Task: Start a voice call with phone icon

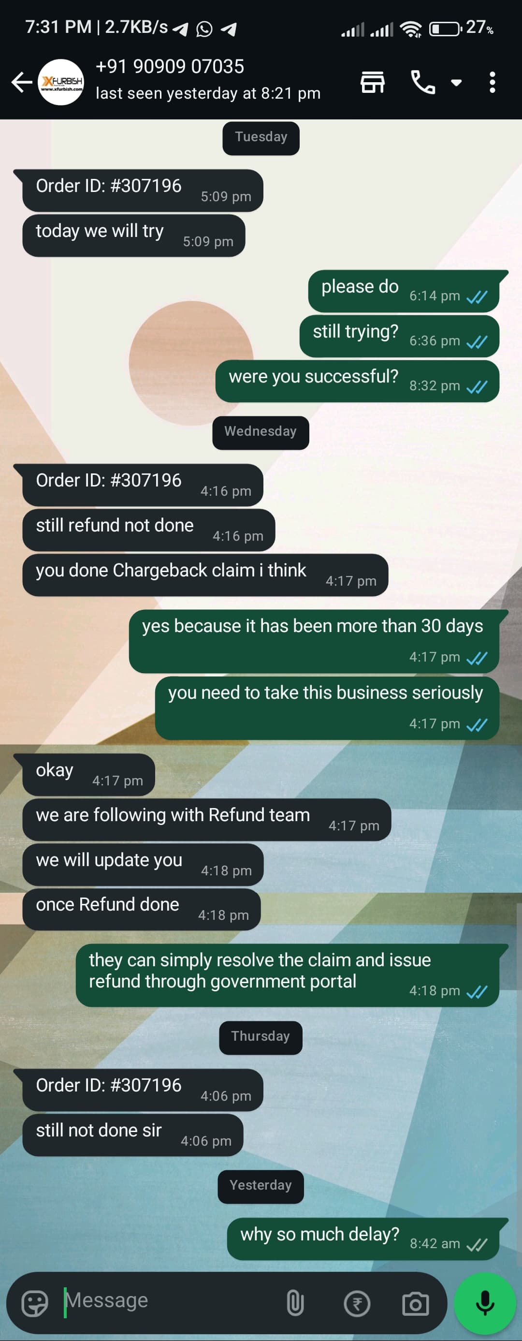Action: 422,82
